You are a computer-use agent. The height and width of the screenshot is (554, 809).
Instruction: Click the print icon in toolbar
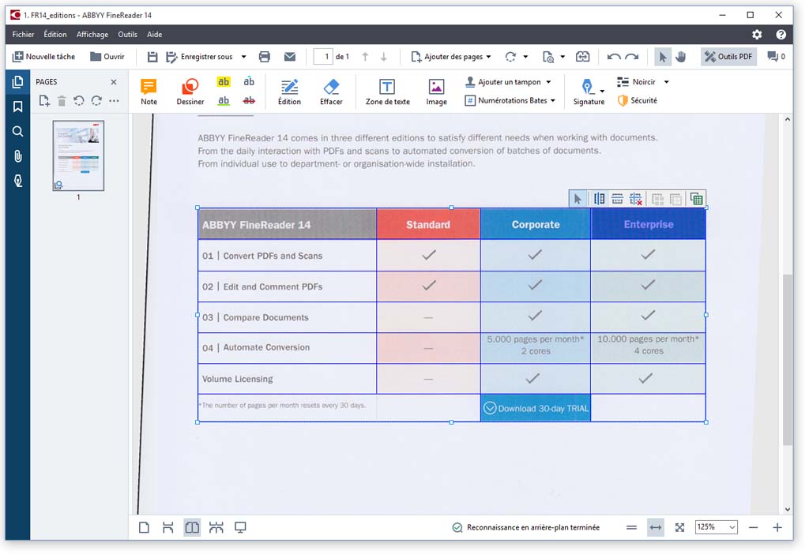[265, 57]
